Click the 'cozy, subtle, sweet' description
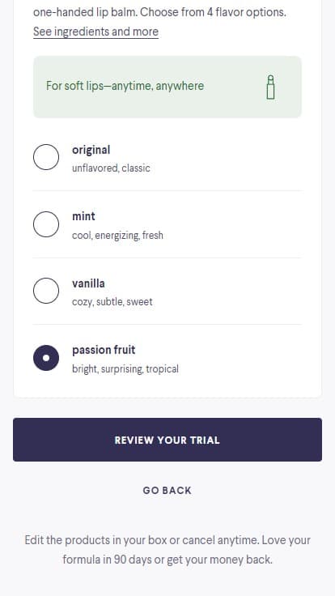Screen dimensions: 335x596 [112, 302]
